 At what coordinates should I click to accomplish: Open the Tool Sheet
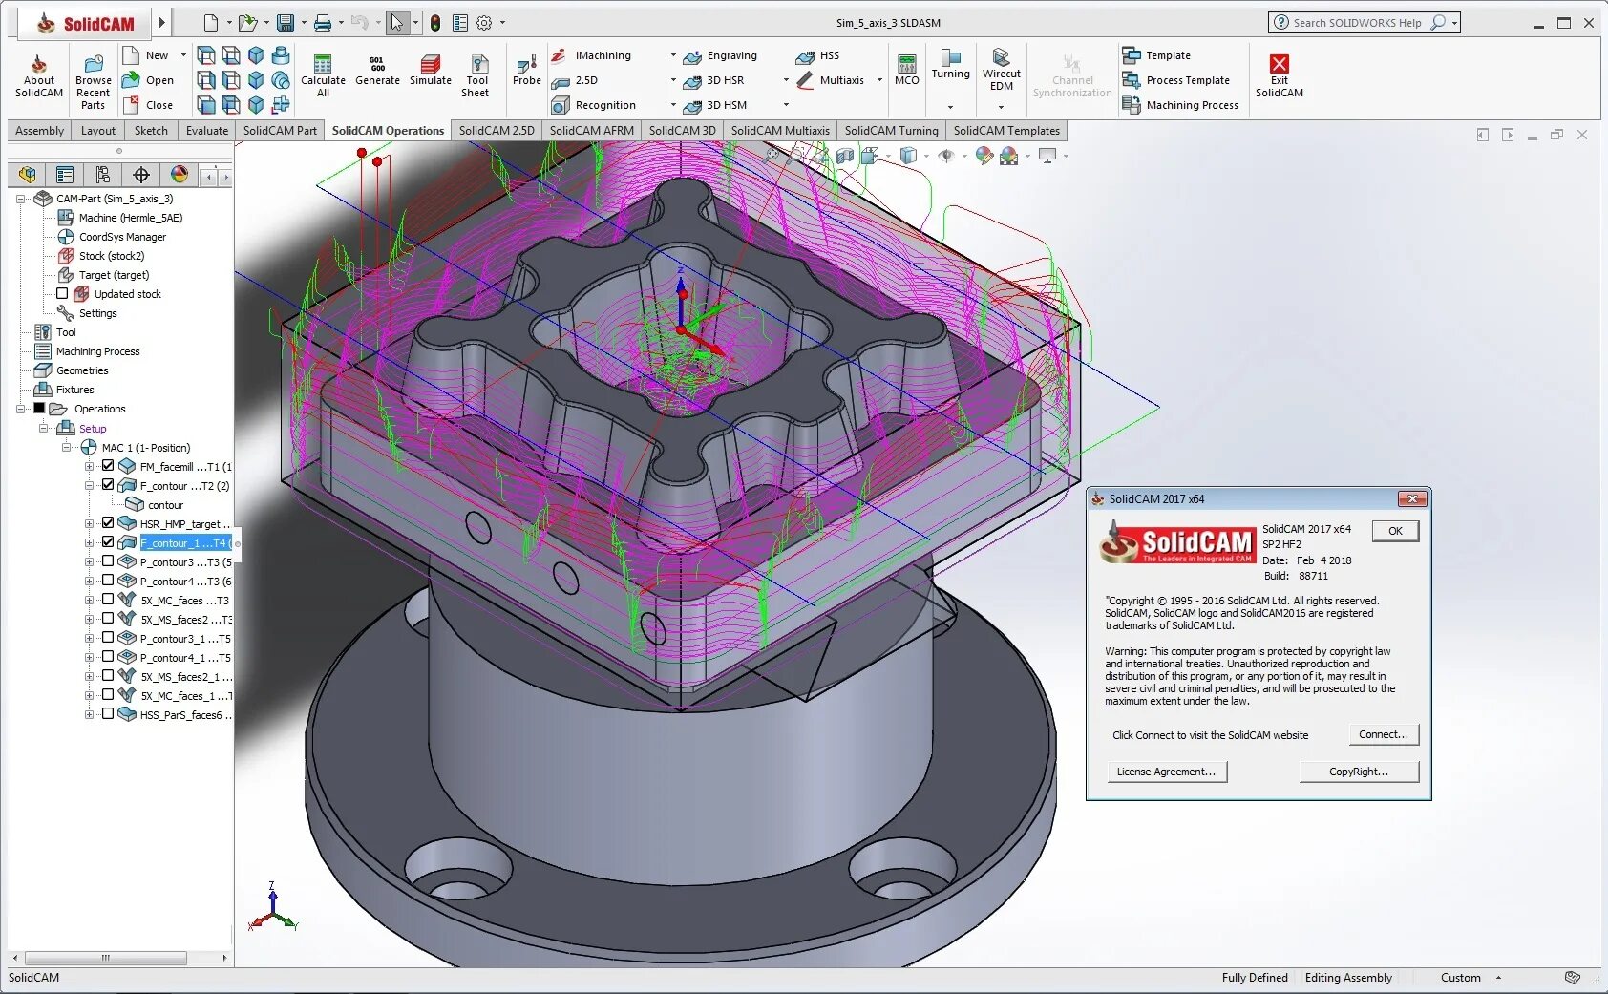coord(476,75)
